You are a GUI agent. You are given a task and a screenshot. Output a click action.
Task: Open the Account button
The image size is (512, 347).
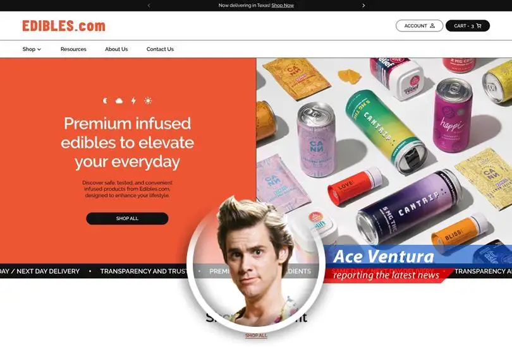click(x=419, y=26)
